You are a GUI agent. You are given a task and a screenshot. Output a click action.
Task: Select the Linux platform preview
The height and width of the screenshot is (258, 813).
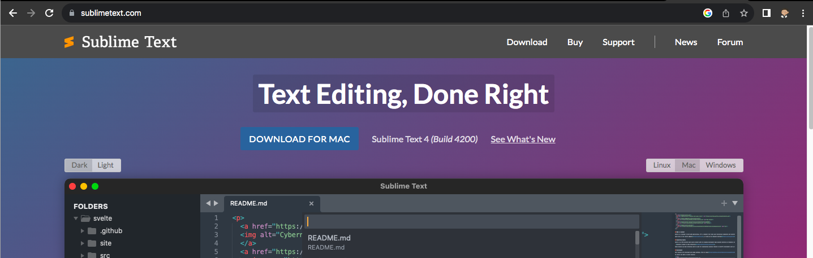pyautogui.click(x=661, y=165)
